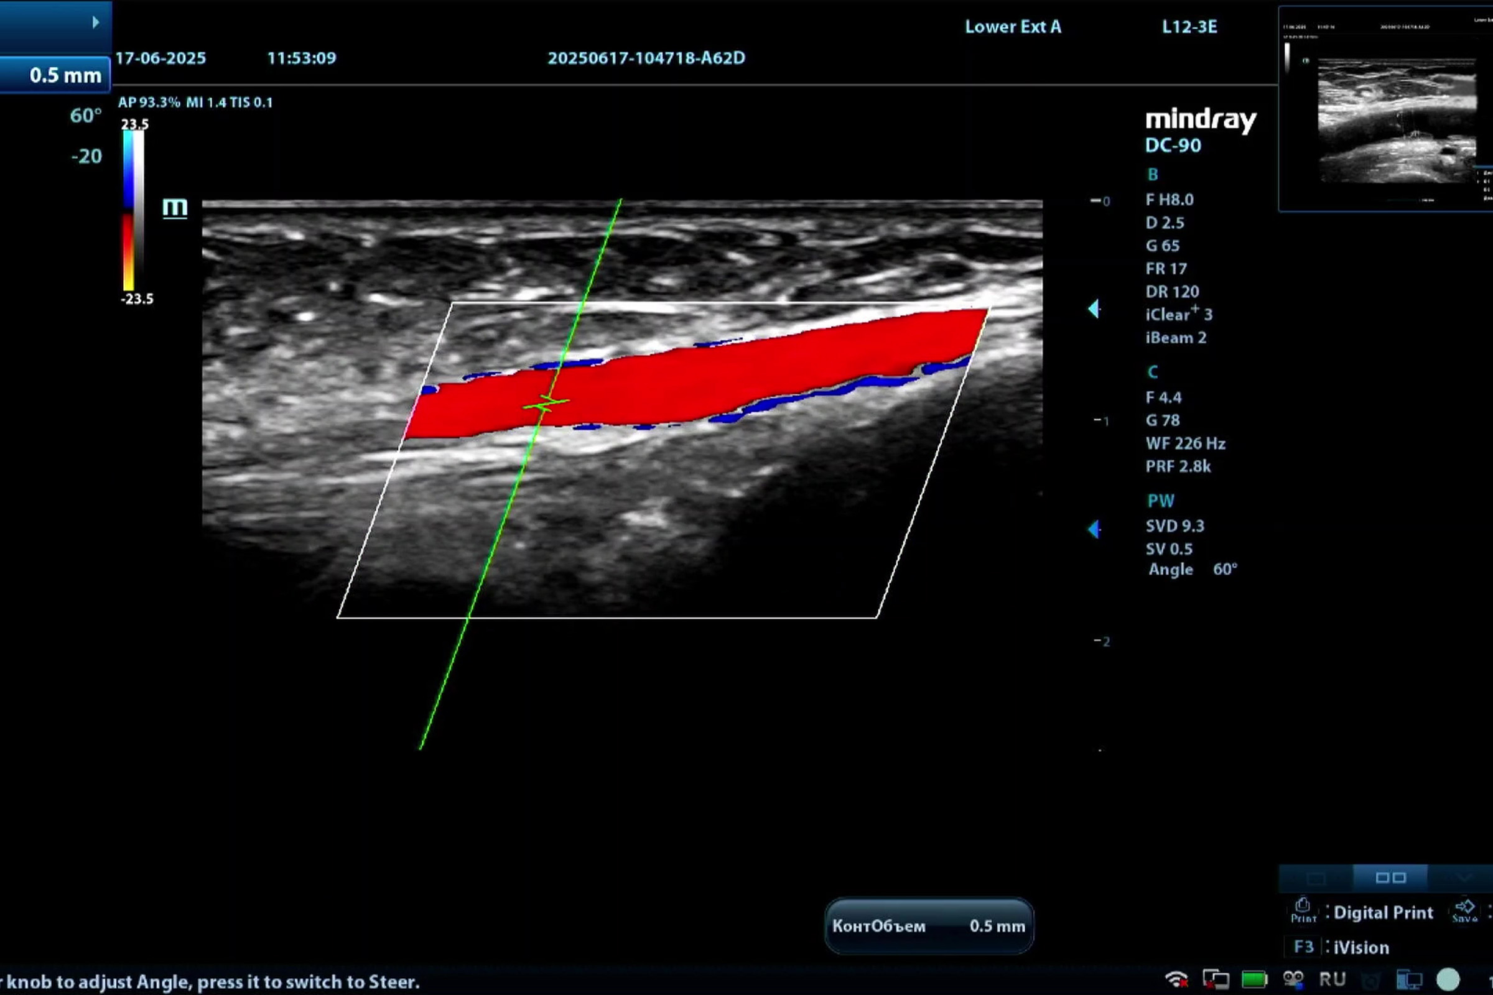Click the КонтОбъем 0.5 mm button
The image size is (1493, 995).
point(928,926)
